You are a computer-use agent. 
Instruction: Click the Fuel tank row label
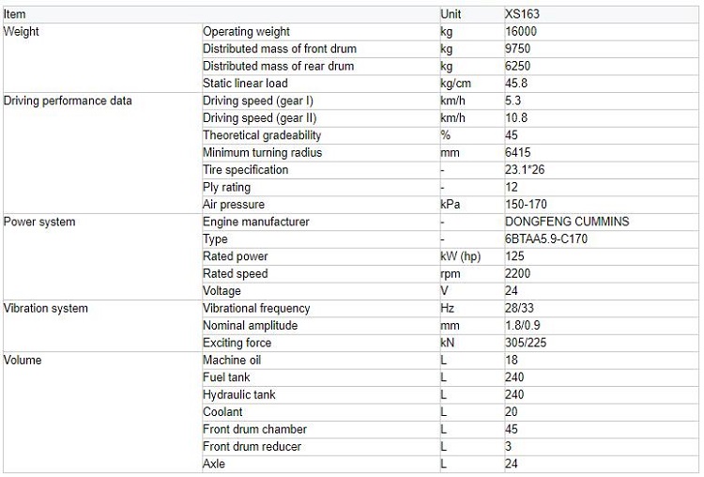[x=226, y=377]
